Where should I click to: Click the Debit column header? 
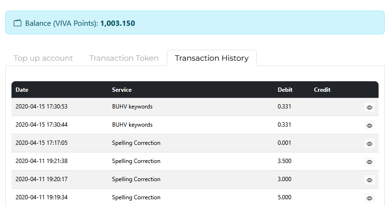(x=285, y=90)
